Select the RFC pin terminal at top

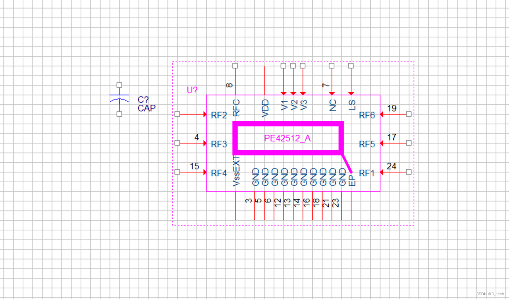235,65
